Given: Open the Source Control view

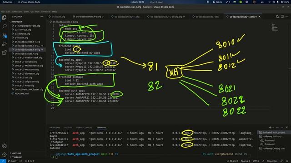Looking at the screenshot, I should (4, 35).
